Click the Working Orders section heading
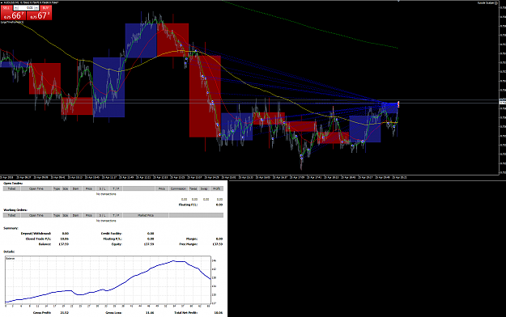The image size is (506, 317). (15, 210)
